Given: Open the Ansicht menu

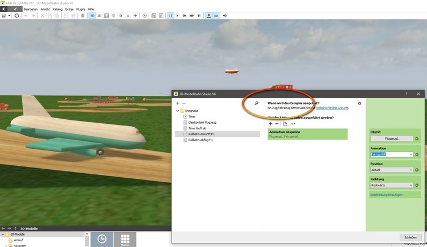Looking at the screenshot, I should point(45,9).
